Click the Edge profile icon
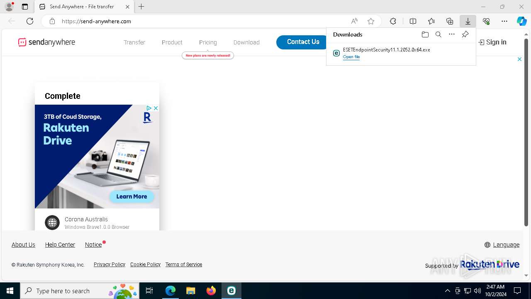This screenshot has height=299, width=531. 9,7
